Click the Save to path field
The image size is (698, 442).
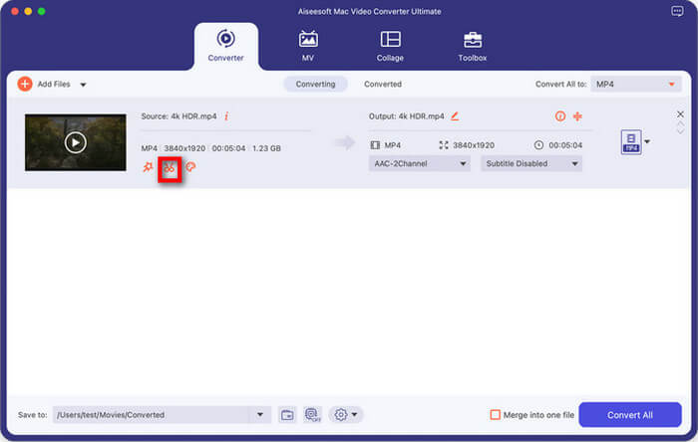(151, 414)
